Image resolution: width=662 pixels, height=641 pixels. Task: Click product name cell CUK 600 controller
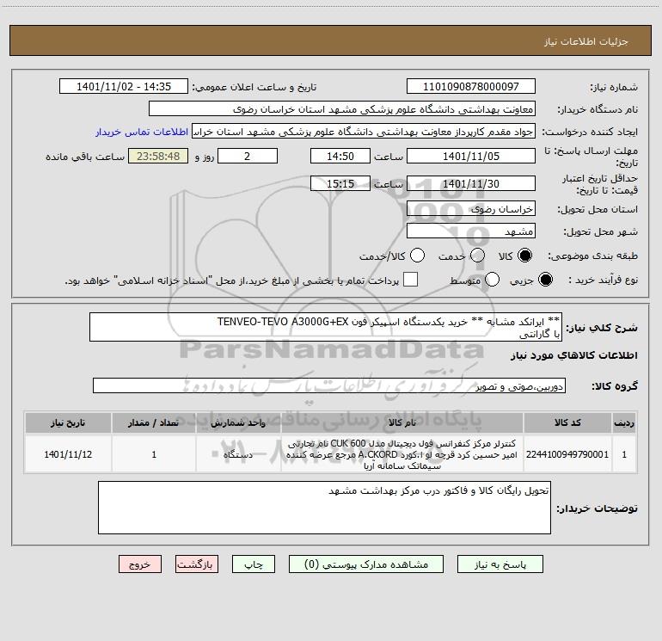(402, 454)
